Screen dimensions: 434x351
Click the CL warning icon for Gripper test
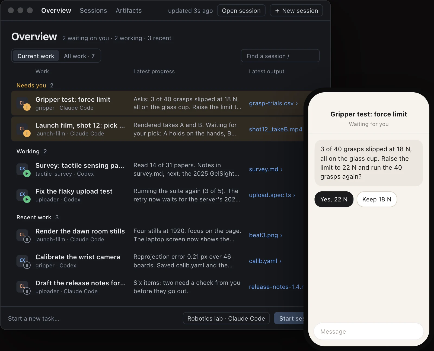[23, 103]
